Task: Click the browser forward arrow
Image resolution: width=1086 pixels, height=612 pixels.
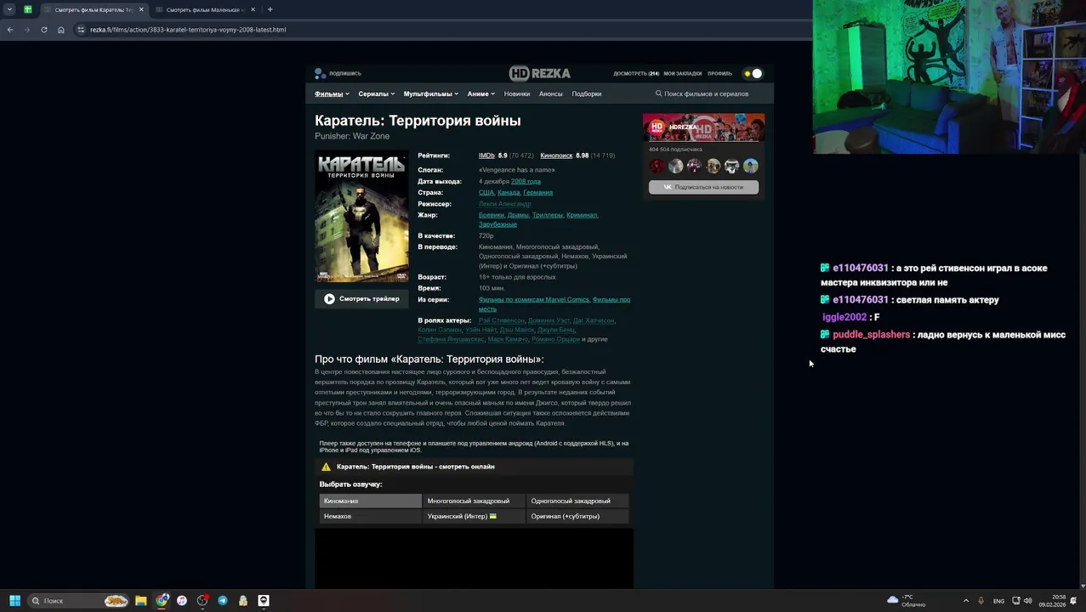Action: pos(26,30)
